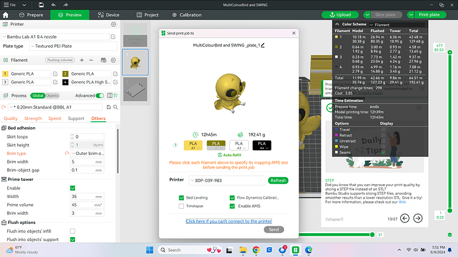The width and height of the screenshot is (458, 257).
Task: Open the can't connect to printer link
Action: tap(229, 221)
